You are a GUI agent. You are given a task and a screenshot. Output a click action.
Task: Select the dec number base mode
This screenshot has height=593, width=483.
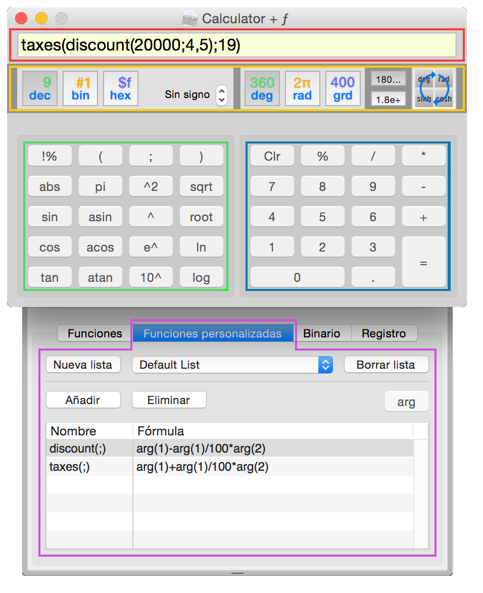[x=40, y=88]
